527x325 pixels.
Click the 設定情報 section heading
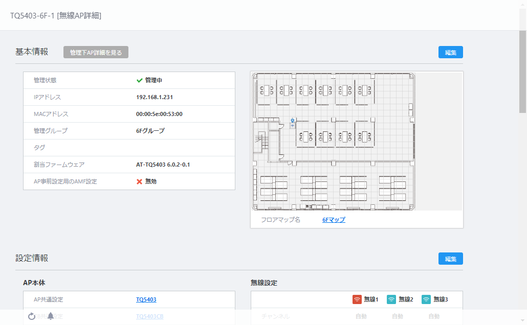tap(32, 258)
